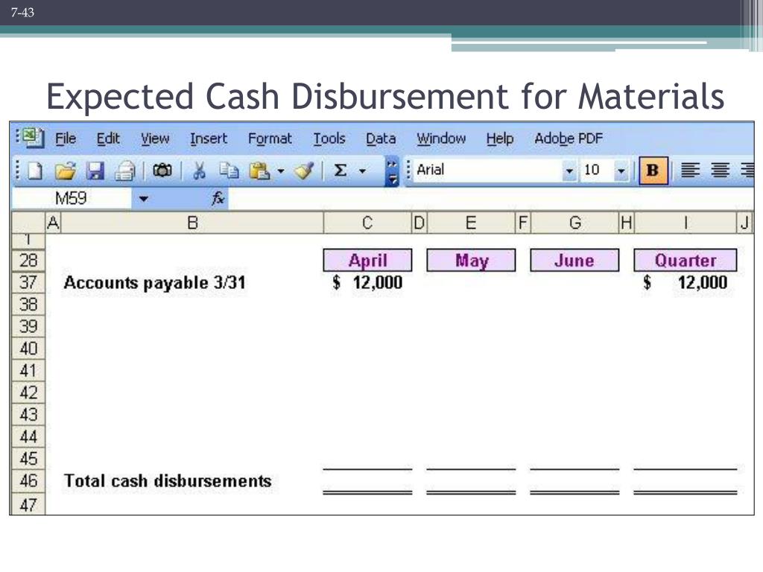Viewport: 763px width, 572px height.
Task: Select column B header
Action: (x=192, y=223)
